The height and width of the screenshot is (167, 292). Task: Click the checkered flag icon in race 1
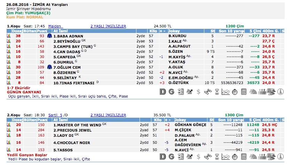pyautogui.click(x=271, y=92)
